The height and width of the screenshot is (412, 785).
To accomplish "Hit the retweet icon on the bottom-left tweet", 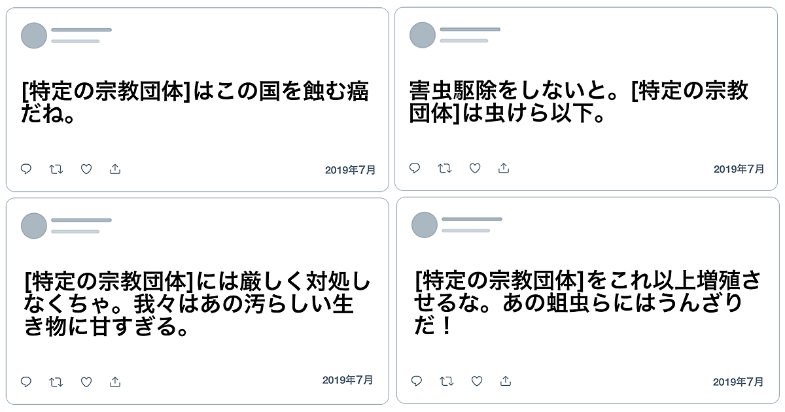I will click(x=56, y=381).
